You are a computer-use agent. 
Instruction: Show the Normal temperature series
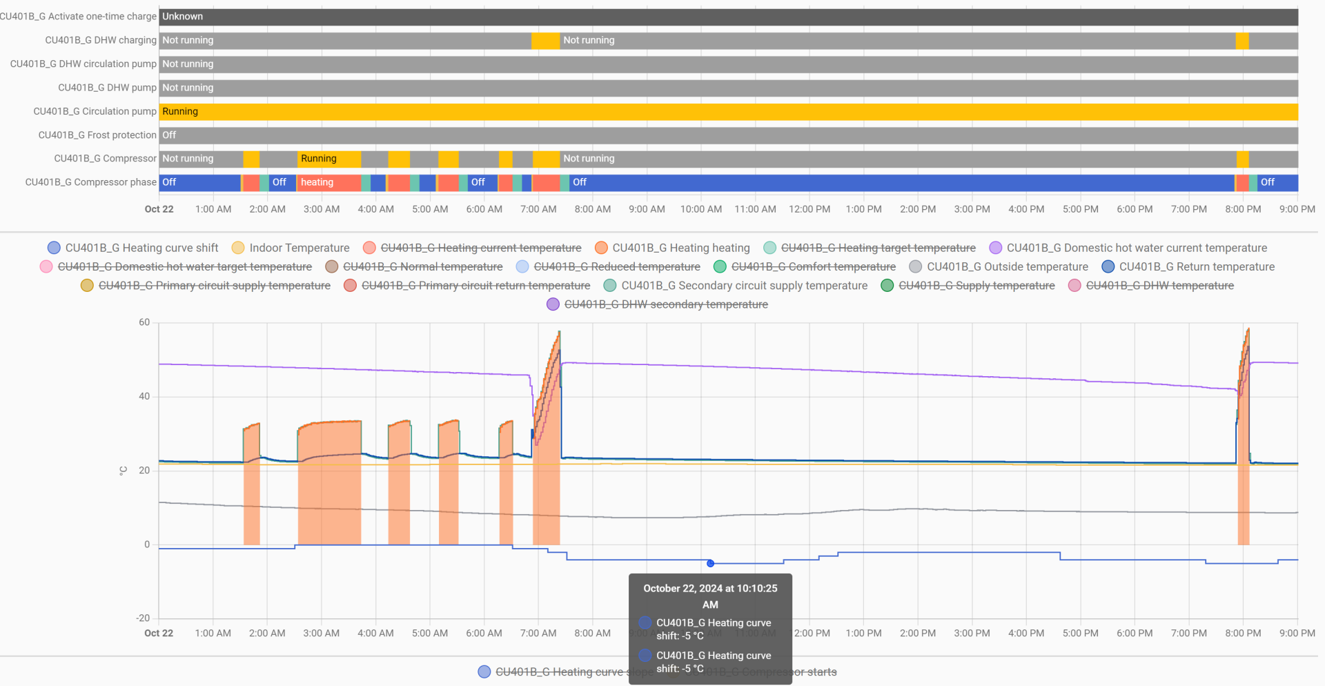point(422,266)
